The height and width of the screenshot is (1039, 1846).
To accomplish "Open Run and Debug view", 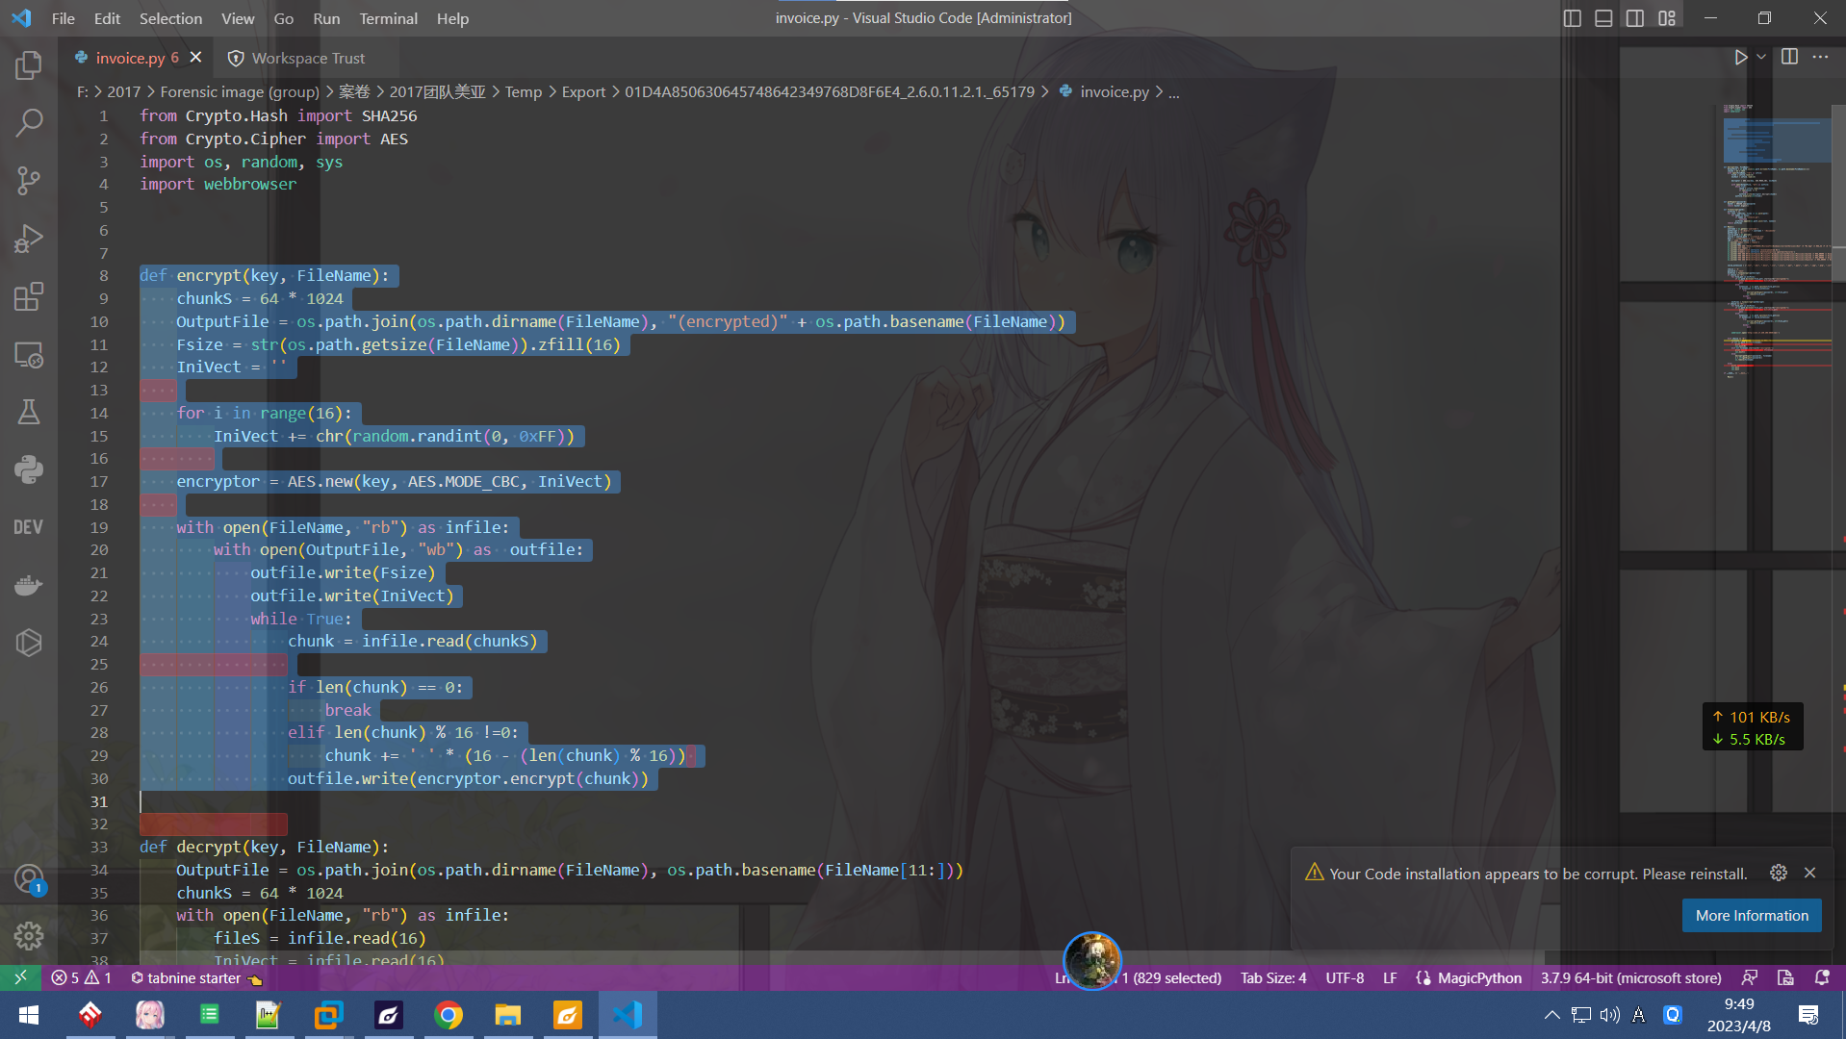I will (x=29, y=239).
